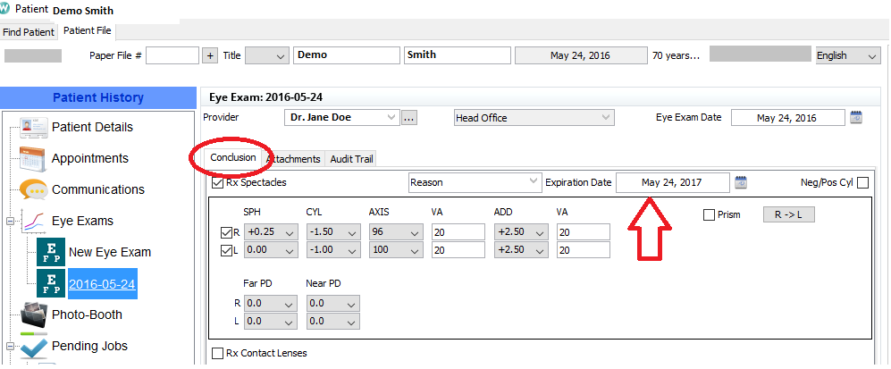Click the Eye Exams chart icon
Image resolution: width=891 pixels, height=369 pixels.
[33, 221]
